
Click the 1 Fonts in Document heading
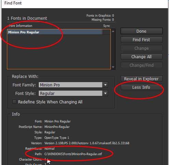tap(27, 18)
